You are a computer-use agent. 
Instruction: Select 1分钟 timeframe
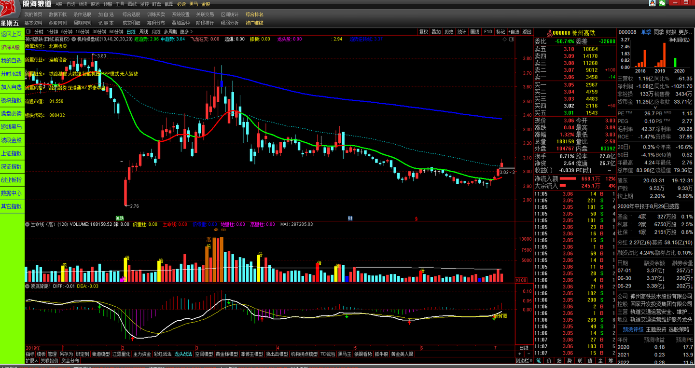click(x=52, y=32)
